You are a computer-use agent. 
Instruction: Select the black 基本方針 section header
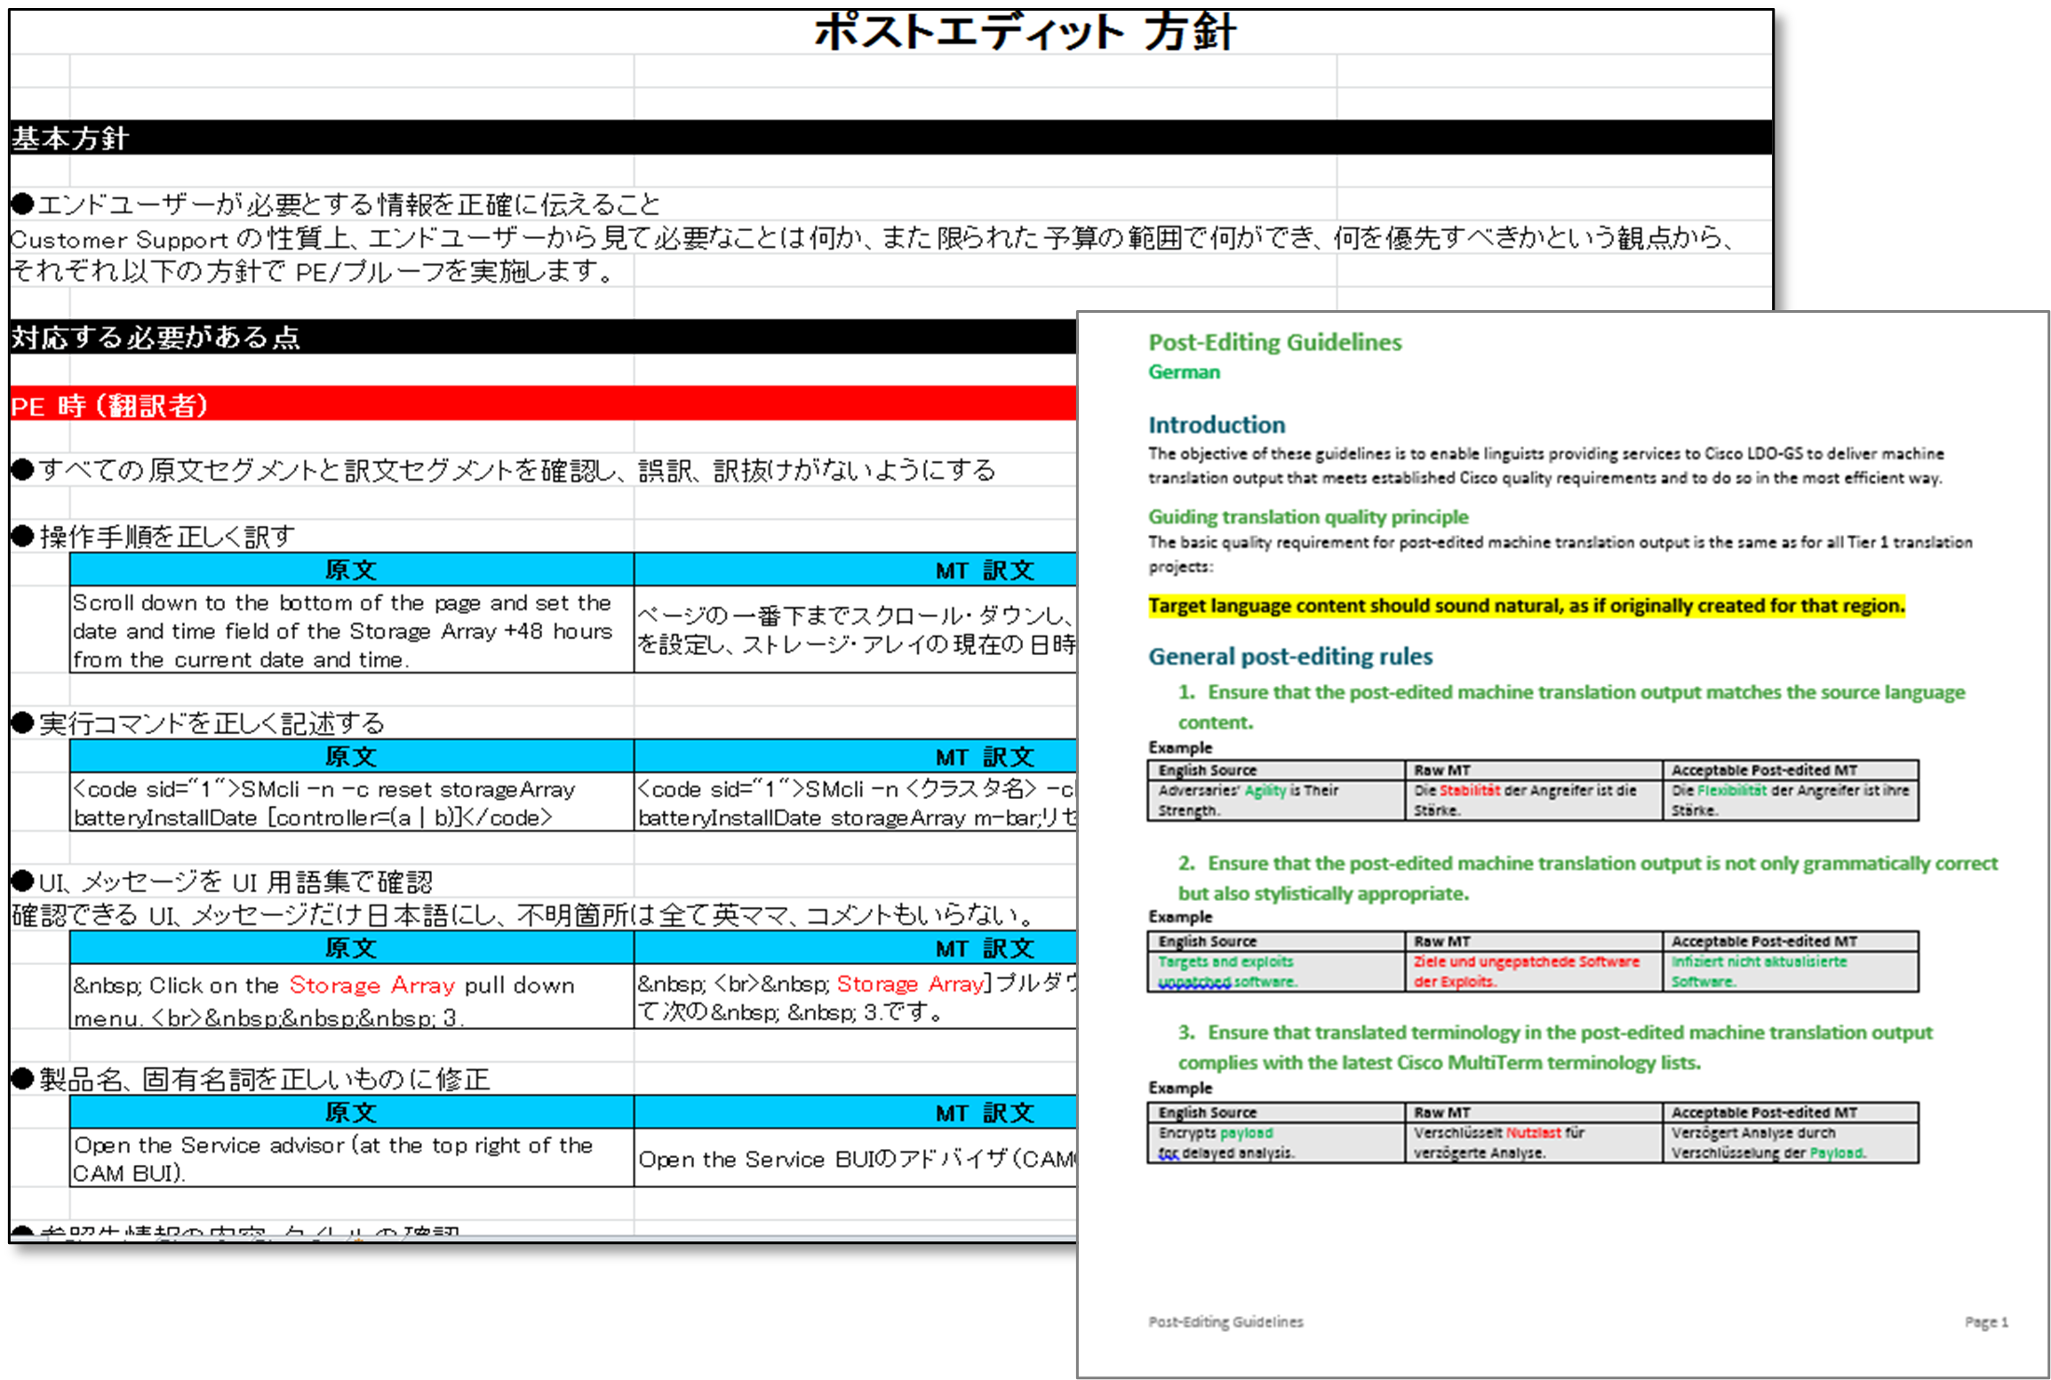pyautogui.click(x=890, y=138)
